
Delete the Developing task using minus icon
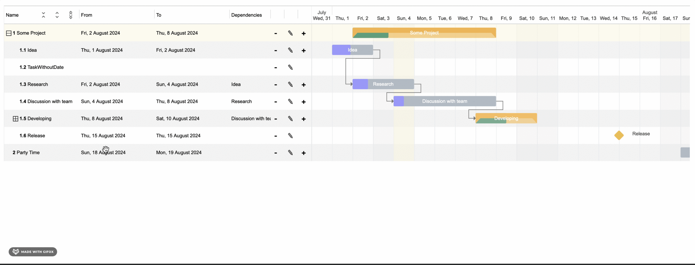[x=276, y=119]
